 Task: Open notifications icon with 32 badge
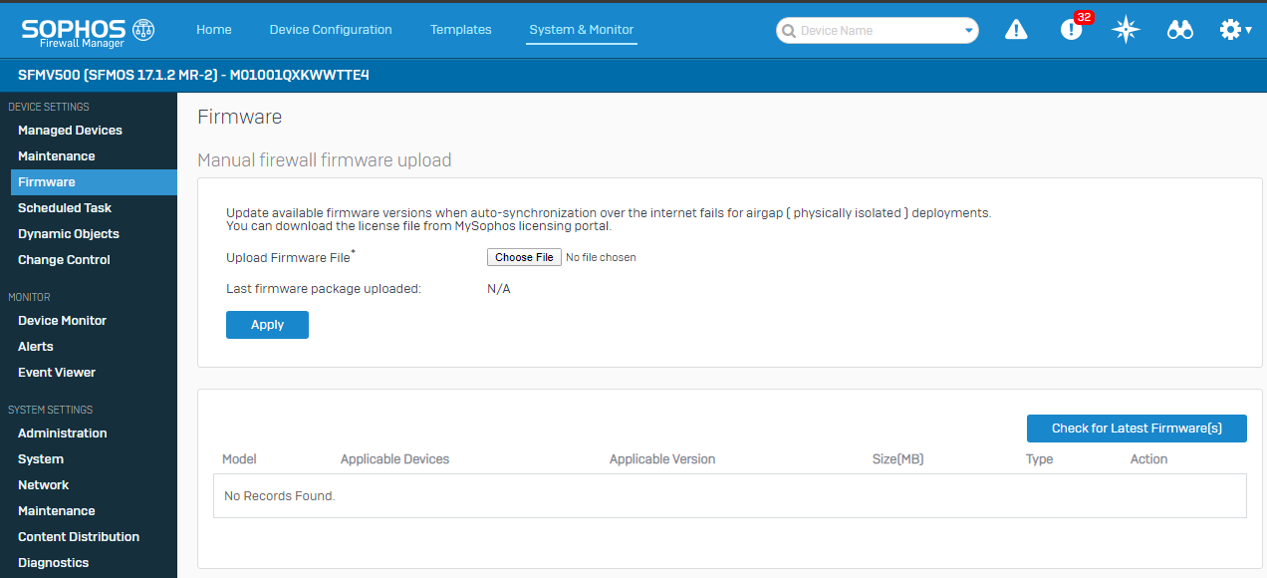(x=1074, y=28)
